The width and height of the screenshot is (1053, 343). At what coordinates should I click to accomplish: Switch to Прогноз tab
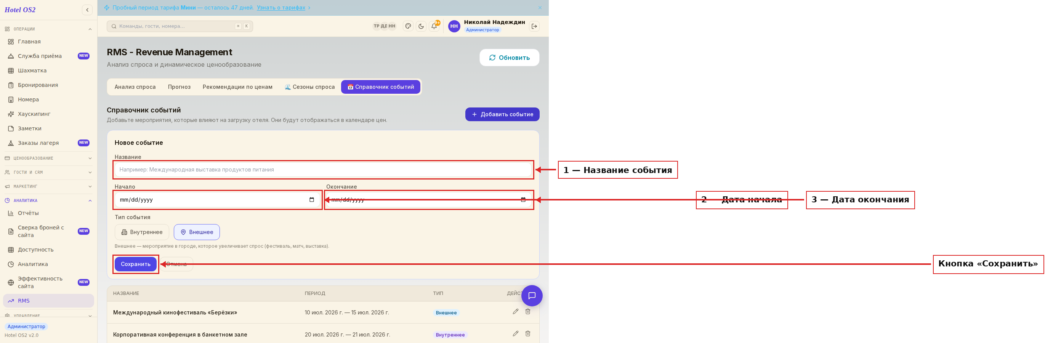click(179, 87)
